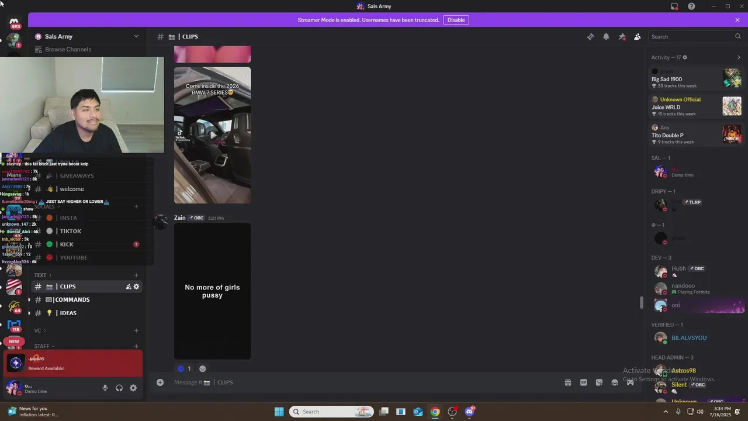Add a channel to VC category
The image size is (748, 421).
tap(136, 330)
